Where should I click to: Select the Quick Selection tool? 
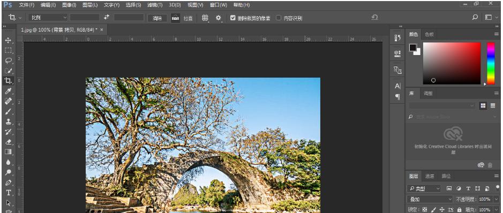tap(9, 71)
